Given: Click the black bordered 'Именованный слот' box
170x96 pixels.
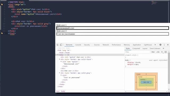Looking at the screenshot, I should pyautogui.click(x=113, y=28).
